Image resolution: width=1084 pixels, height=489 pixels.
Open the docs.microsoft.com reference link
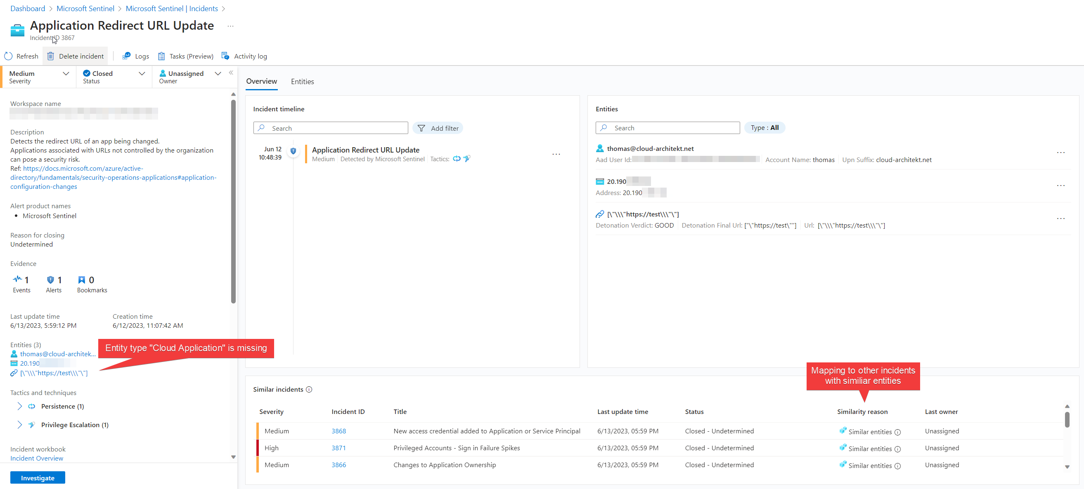click(114, 177)
